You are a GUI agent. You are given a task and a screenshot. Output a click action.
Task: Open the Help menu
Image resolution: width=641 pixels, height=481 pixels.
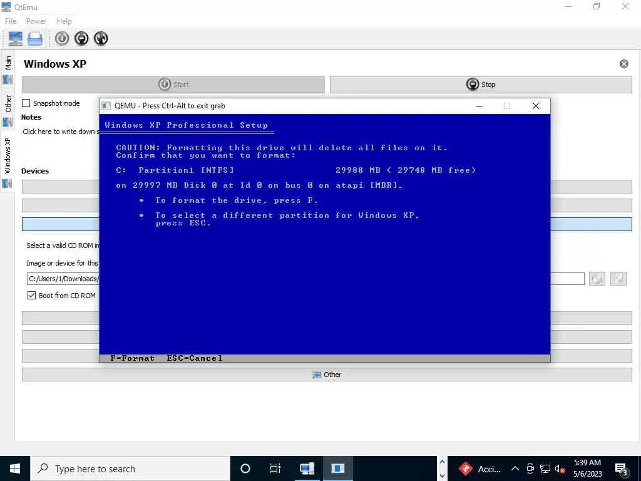[64, 21]
